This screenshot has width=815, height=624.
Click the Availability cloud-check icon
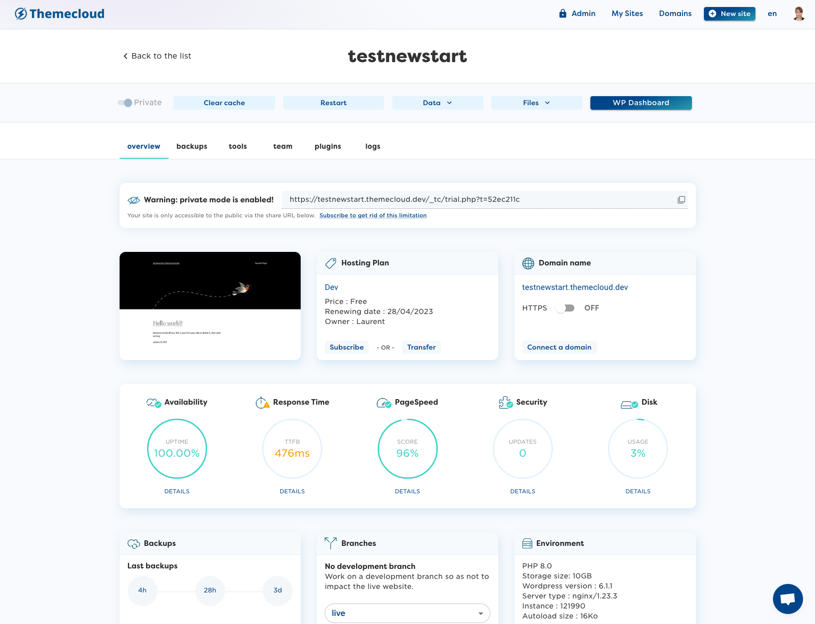coord(154,403)
